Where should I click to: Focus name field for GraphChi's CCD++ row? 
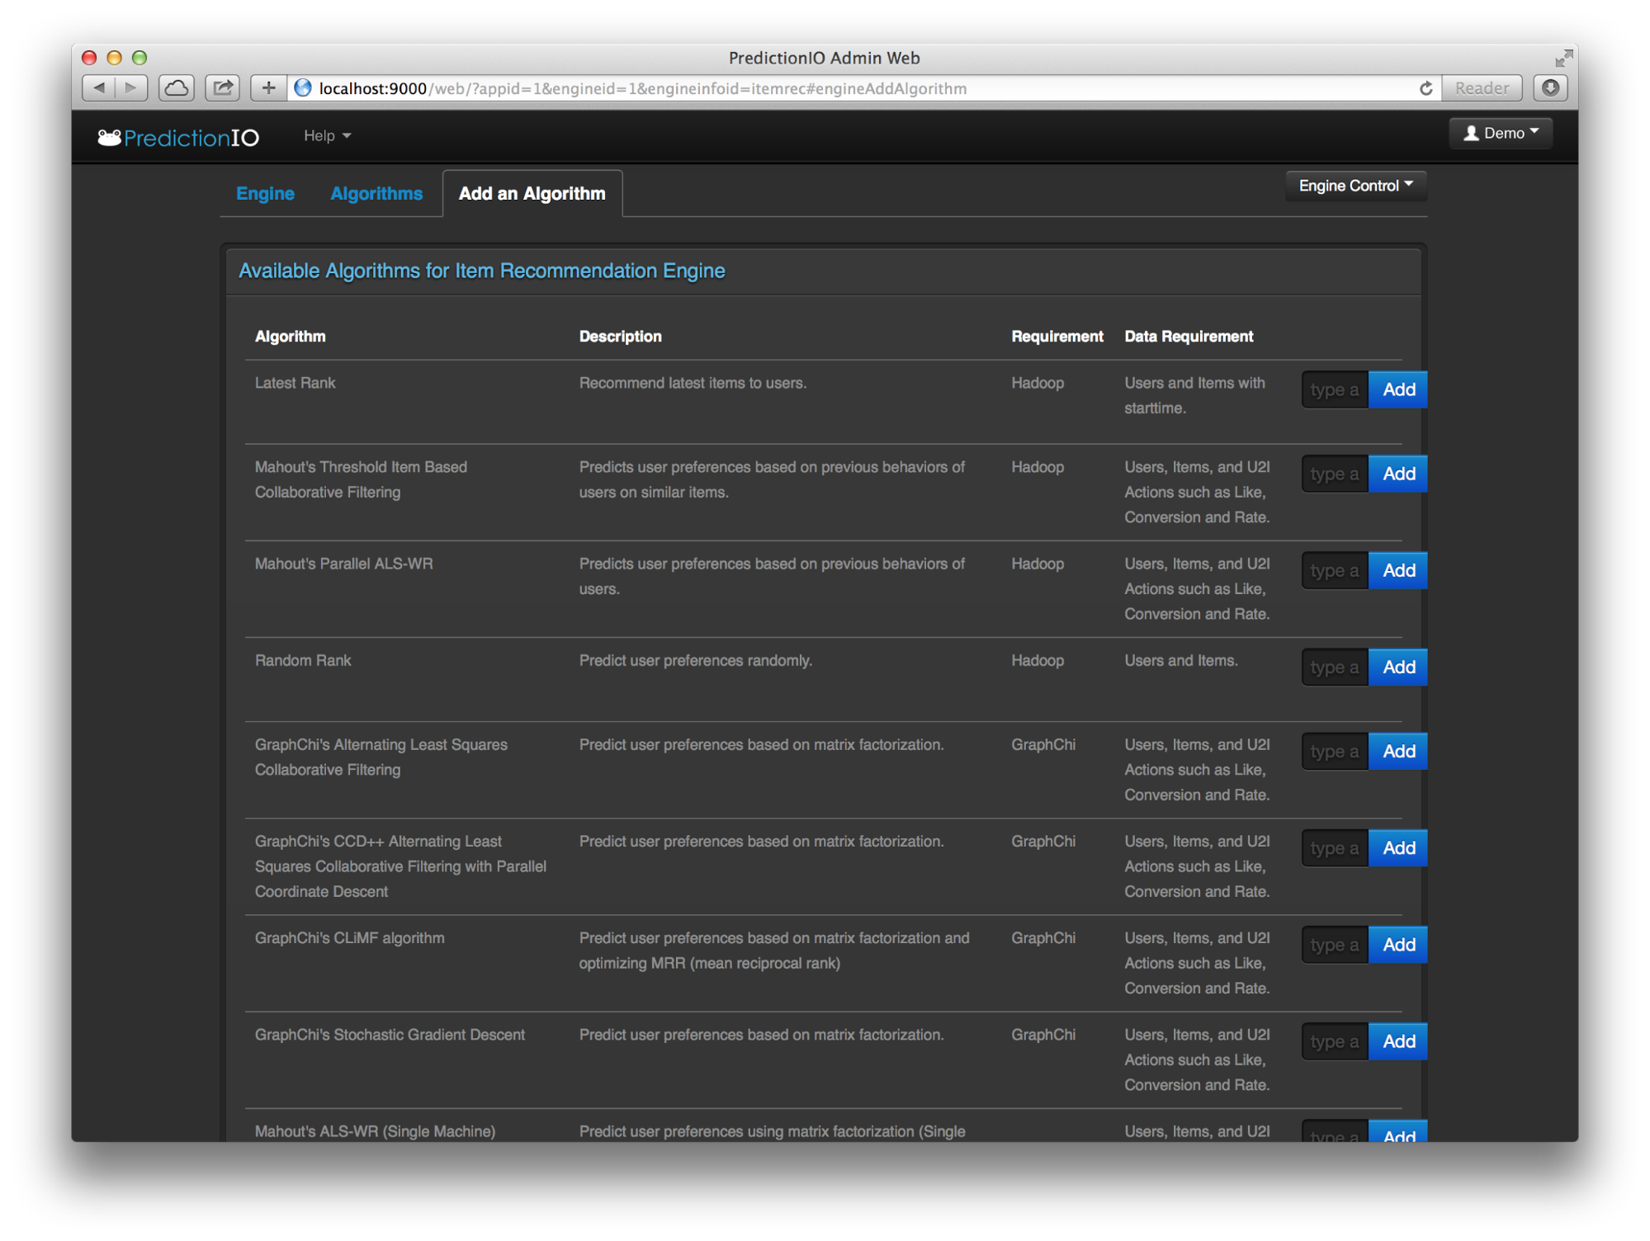click(1335, 847)
